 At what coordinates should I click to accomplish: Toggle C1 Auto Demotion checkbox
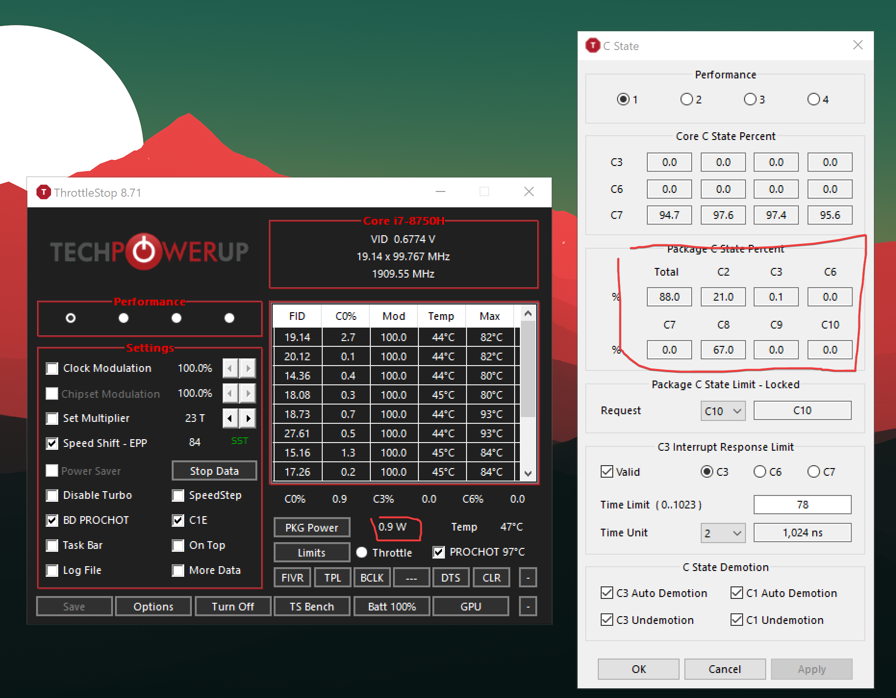tap(737, 593)
